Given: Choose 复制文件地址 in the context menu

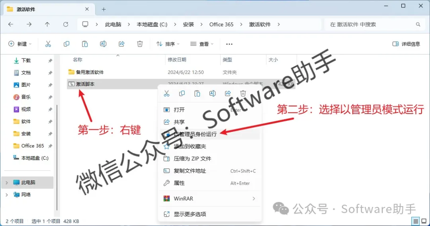Looking at the screenshot, I should (209, 171).
